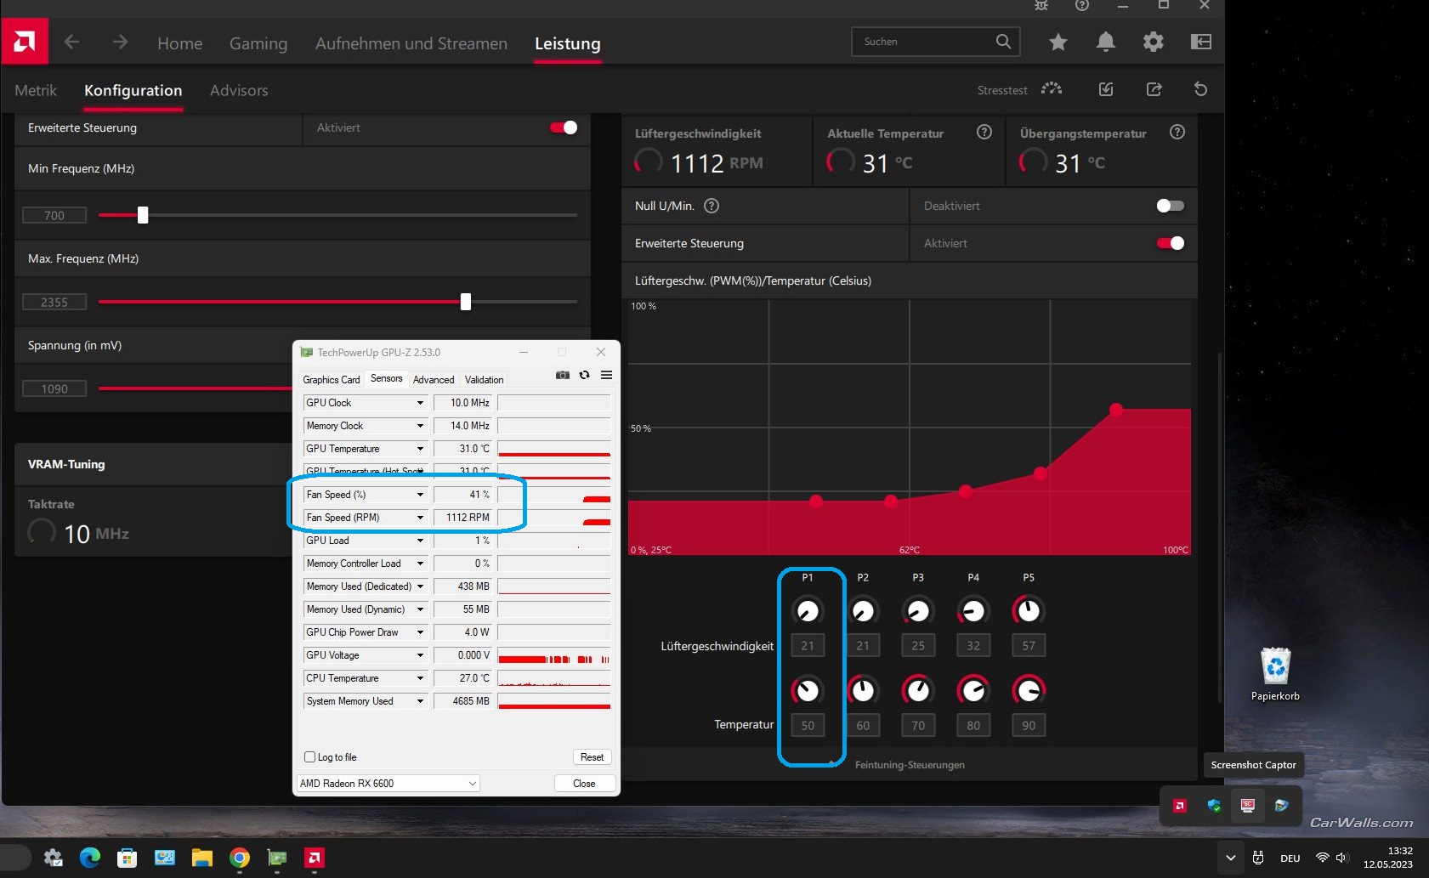Open Validation tab in GPU-Z
The width and height of the screenshot is (1429, 878).
click(484, 379)
